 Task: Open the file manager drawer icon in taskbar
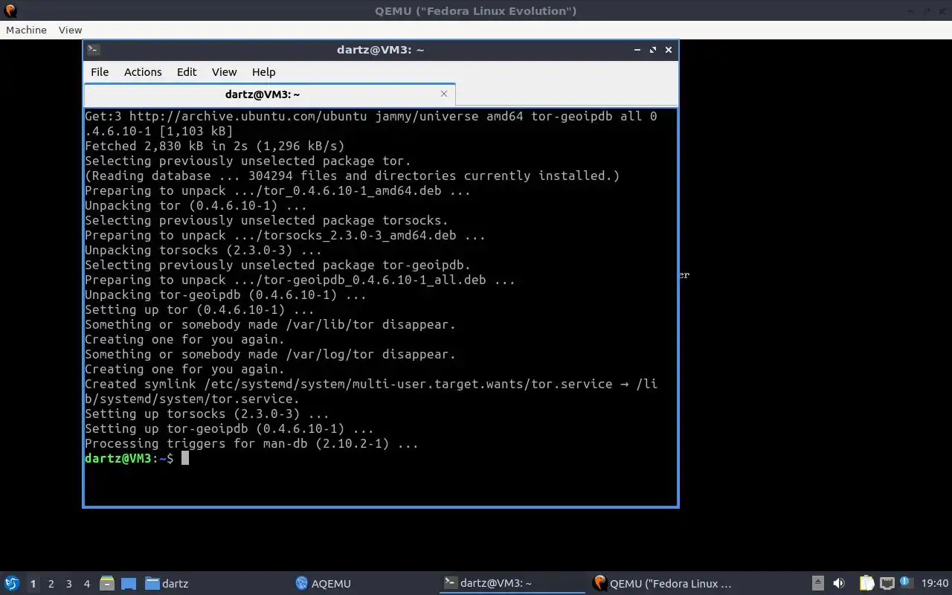tap(107, 584)
